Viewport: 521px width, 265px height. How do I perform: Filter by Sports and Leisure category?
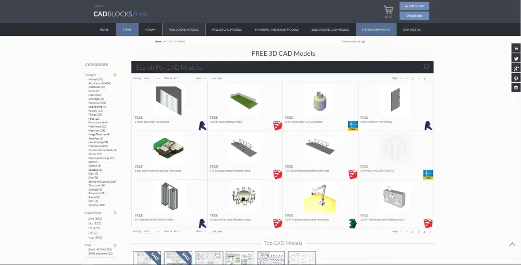pos(102,182)
